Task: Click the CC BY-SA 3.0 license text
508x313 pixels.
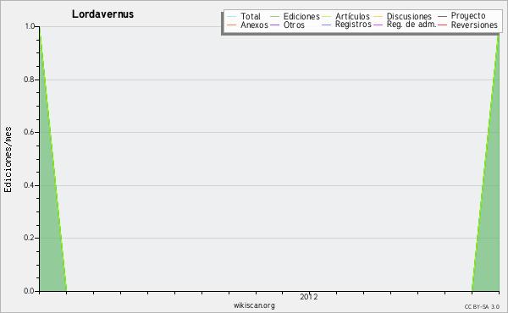Action: (482, 307)
